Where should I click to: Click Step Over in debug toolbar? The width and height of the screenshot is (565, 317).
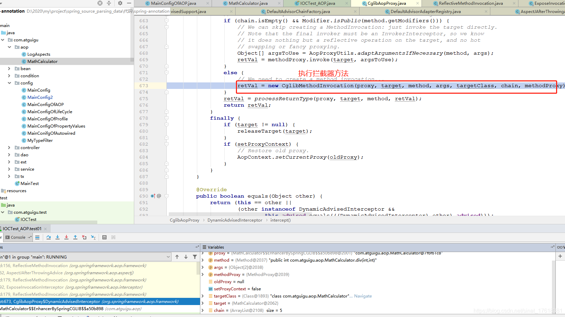click(49, 237)
